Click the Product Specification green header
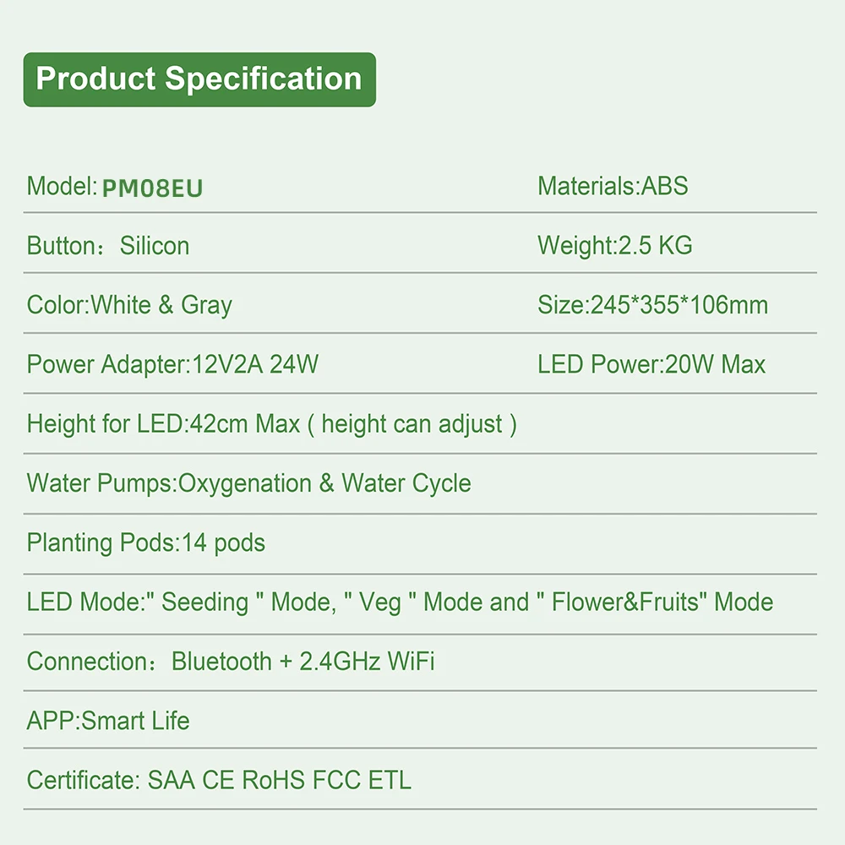 pyautogui.click(x=199, y=79)
